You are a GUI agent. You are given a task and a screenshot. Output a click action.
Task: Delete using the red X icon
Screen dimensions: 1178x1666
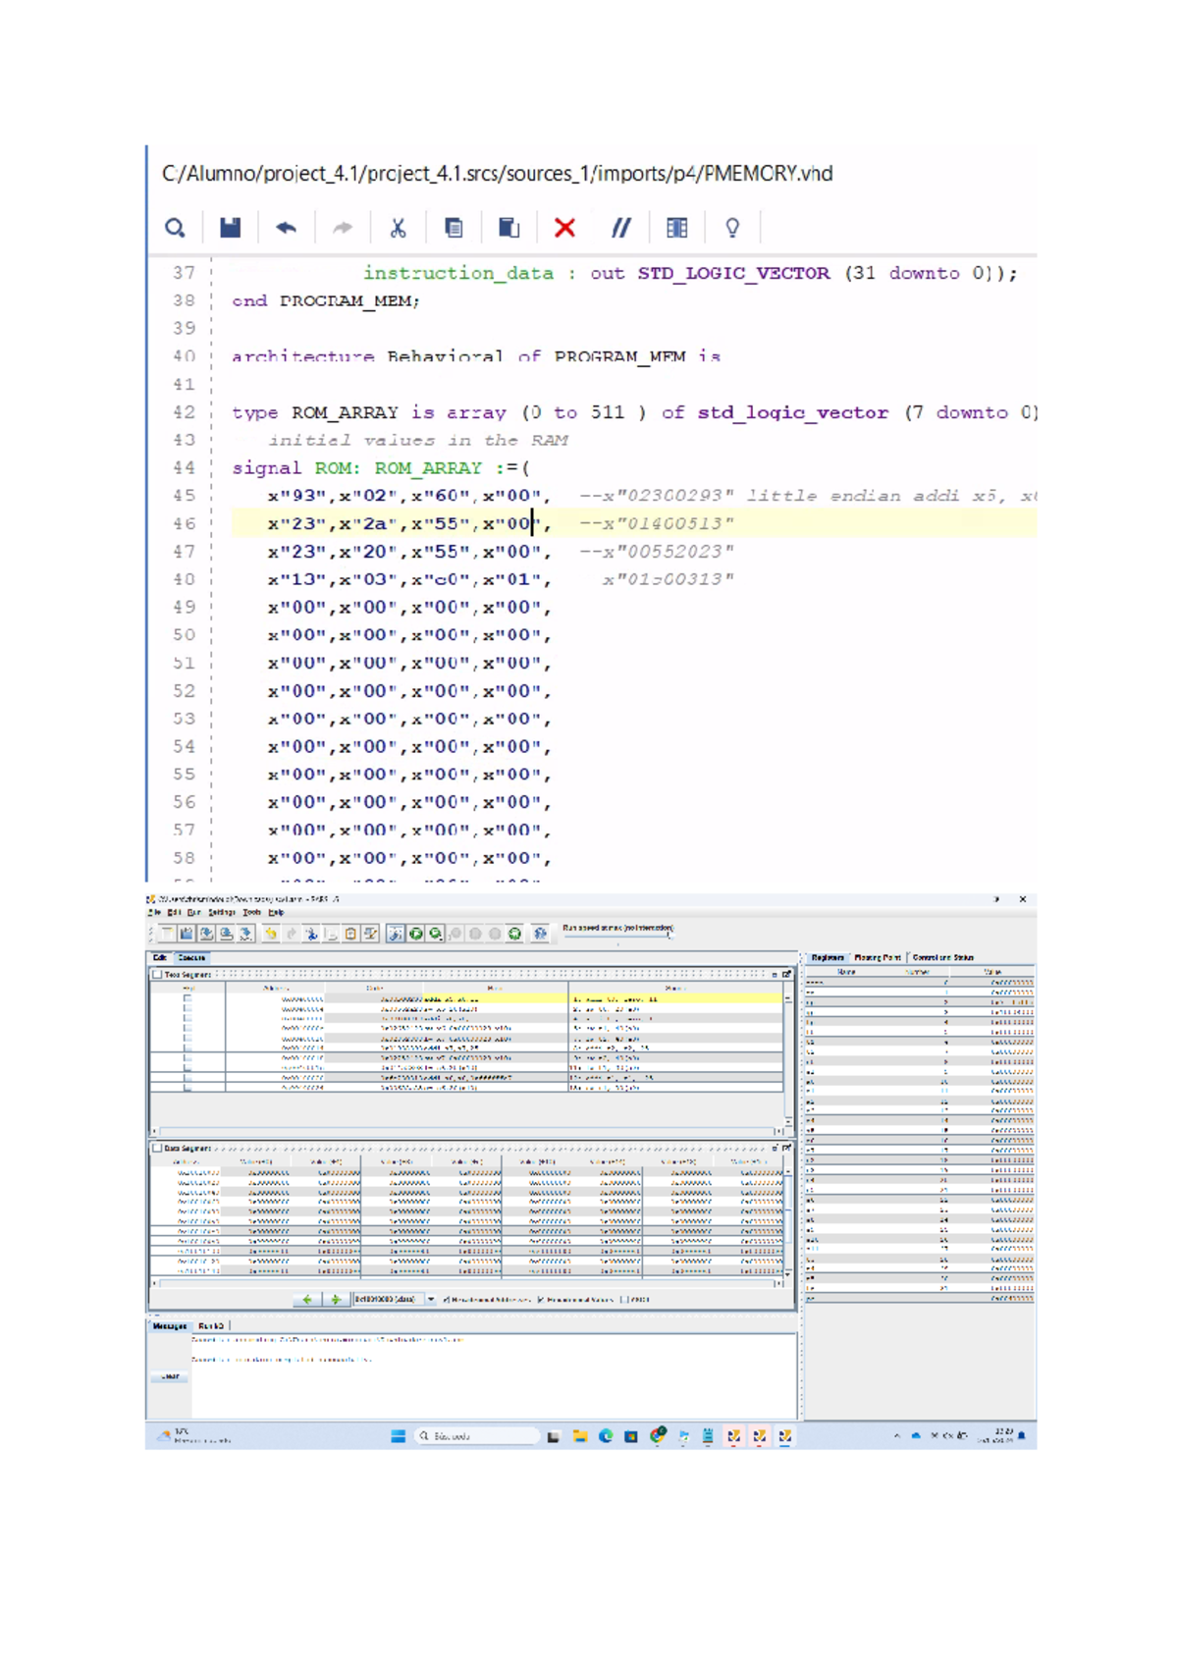click(564, 229)
